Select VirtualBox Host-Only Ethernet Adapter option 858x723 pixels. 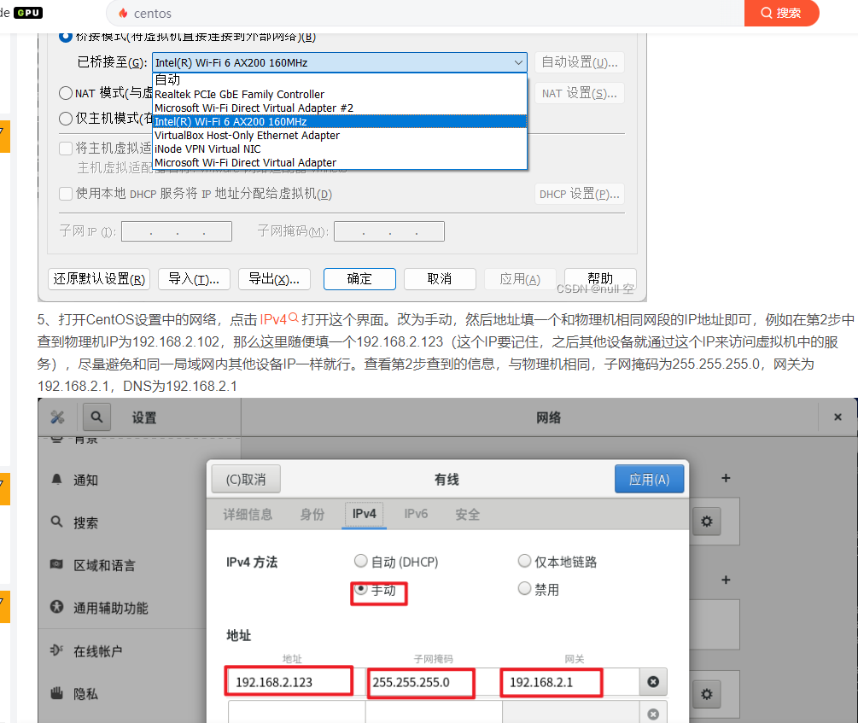[x=339, y=135]
